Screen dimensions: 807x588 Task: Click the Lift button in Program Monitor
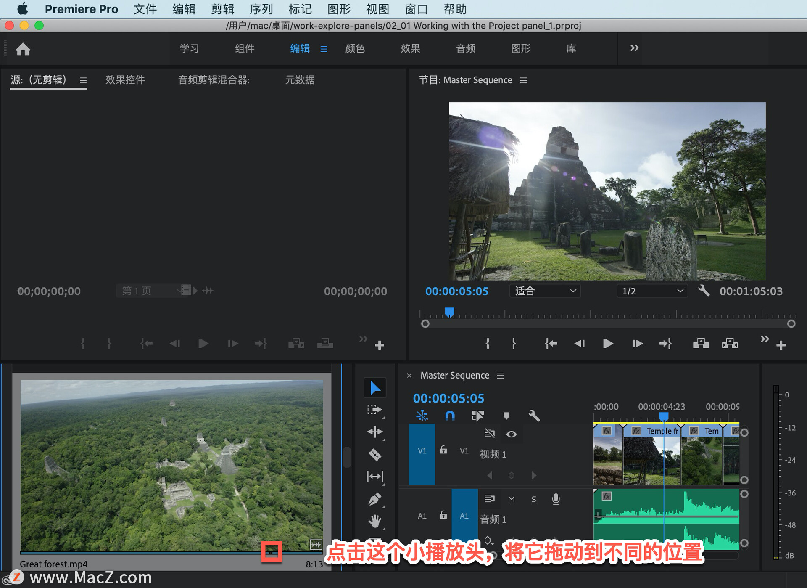pos(701,344)
